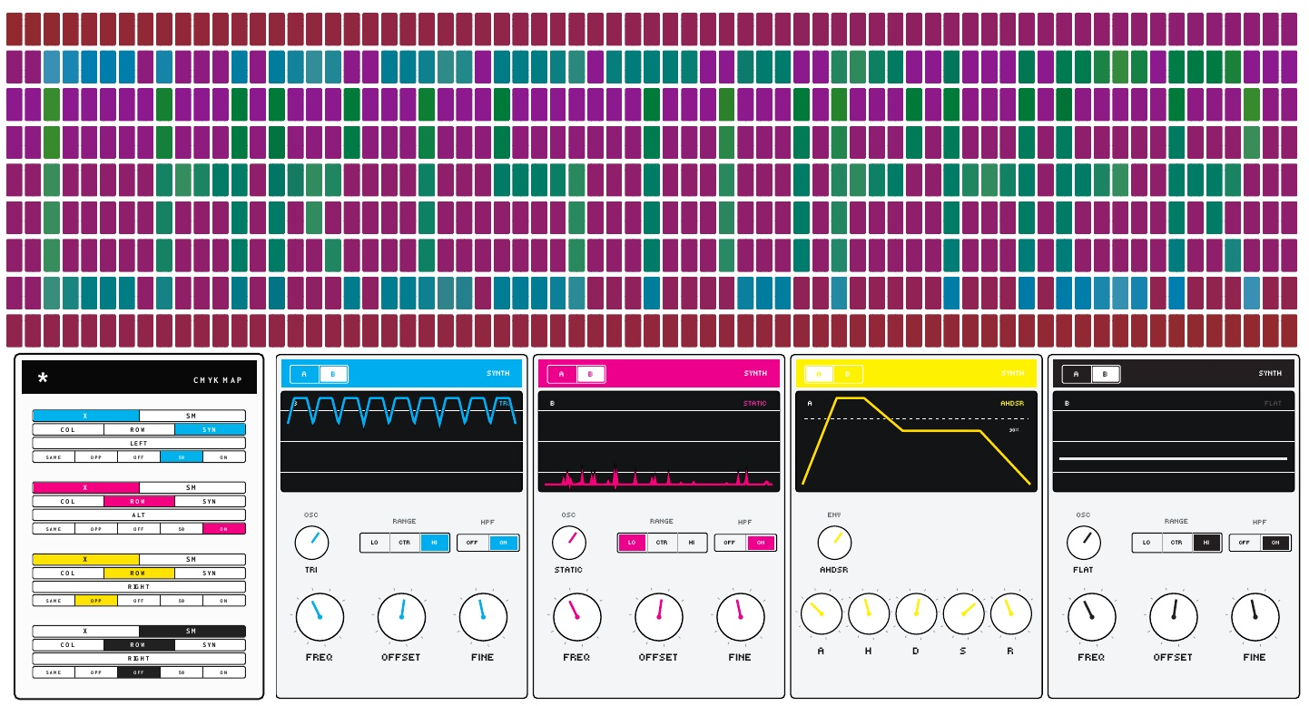Choose SM in the cyan CMYK MAP section
Viewport: 1309px width, 706px height.
point(192,416)
